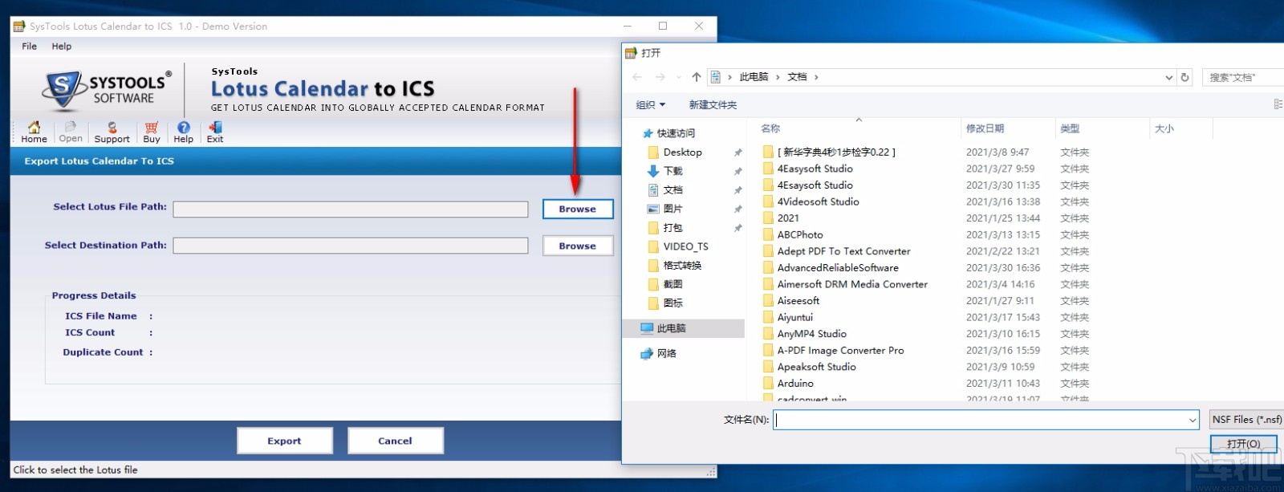The image size is (1284, 492).
Task: Select the Arduino folder
Action: point(795,384)
